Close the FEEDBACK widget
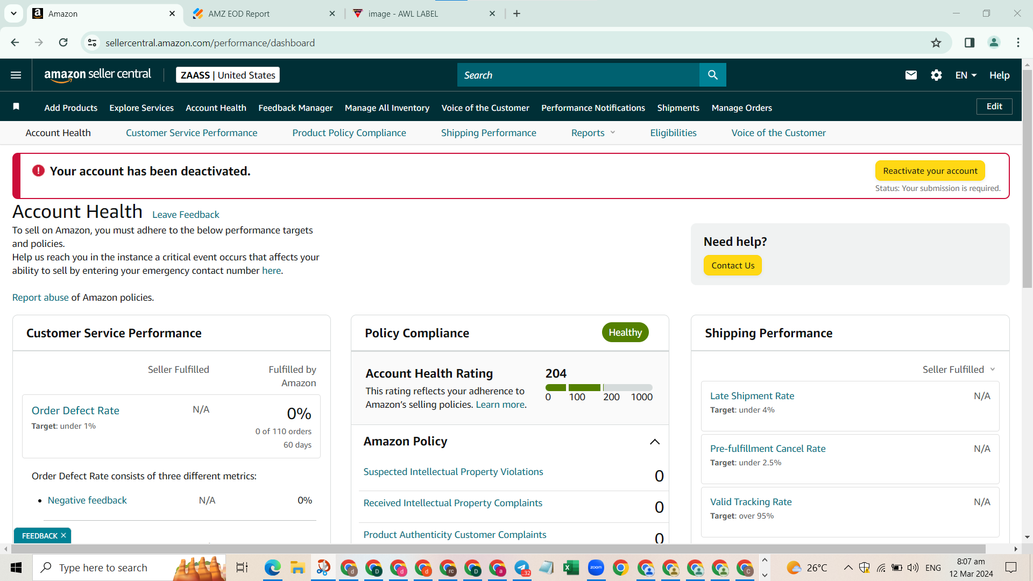 [63, 535]
